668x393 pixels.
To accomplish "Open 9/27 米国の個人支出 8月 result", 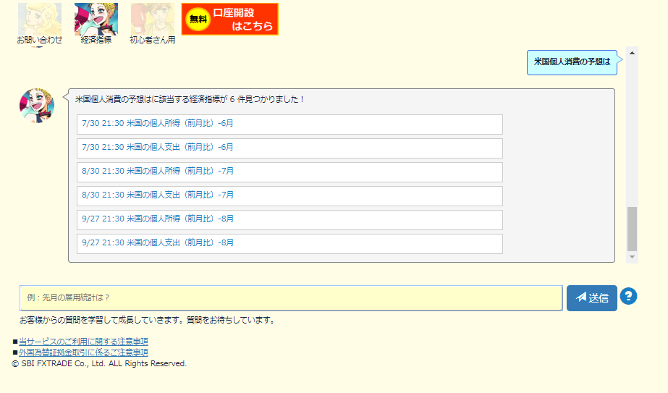I will 289,243.
